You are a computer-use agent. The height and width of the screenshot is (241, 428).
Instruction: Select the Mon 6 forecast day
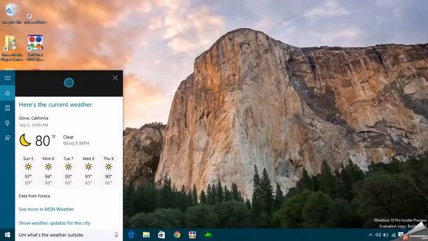click(48, 171)
